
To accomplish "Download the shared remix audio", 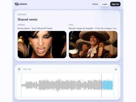I will 116,69.
